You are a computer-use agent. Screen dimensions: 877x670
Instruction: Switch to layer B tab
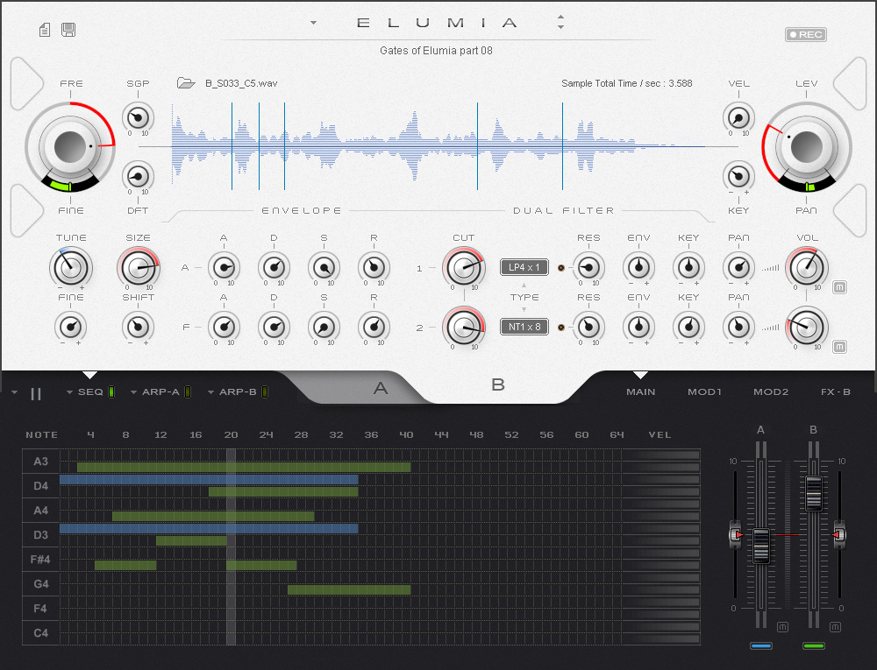point(498,384)
